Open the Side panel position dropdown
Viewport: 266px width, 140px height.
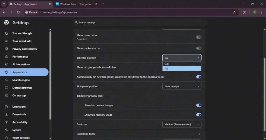tap(182, 86)
